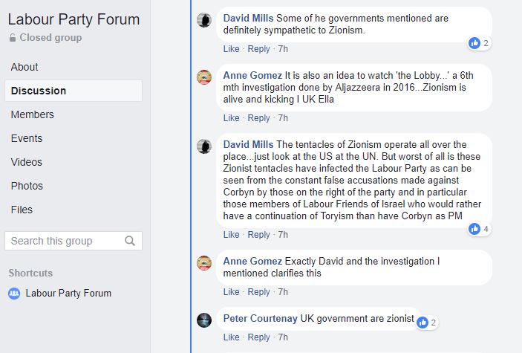Image resolution: width=522 pixels, height=353 pixels.
Task: Like David Mills' tentacles comment
Action: click(232, 235)
